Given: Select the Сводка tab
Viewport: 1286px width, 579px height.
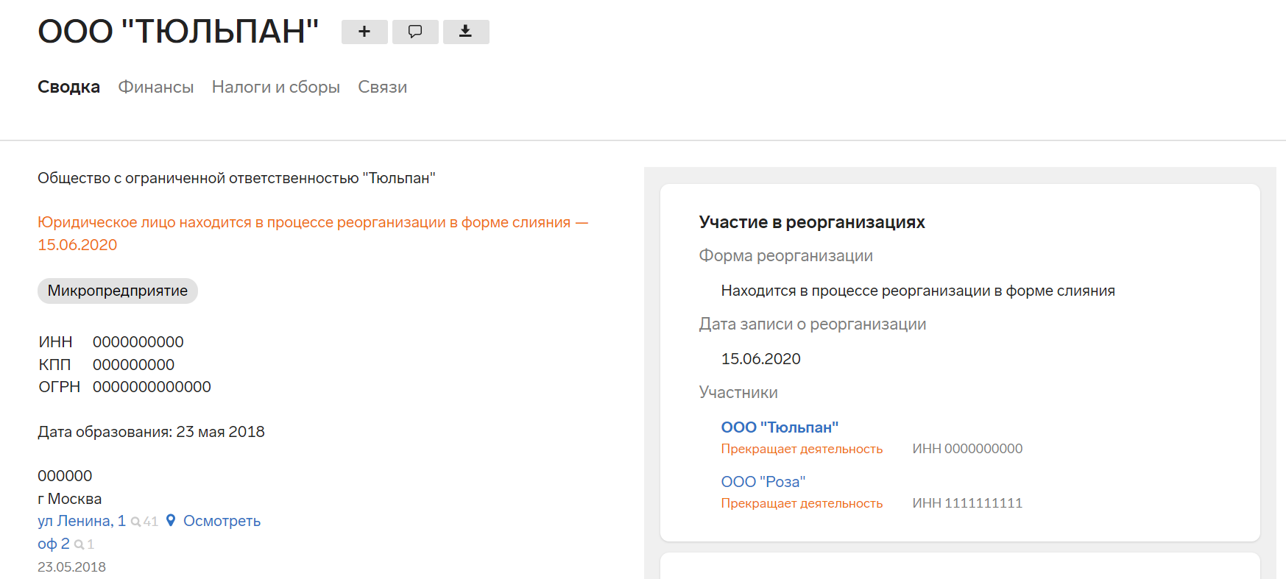Looking at the screenshot, I should pos(68,87).
